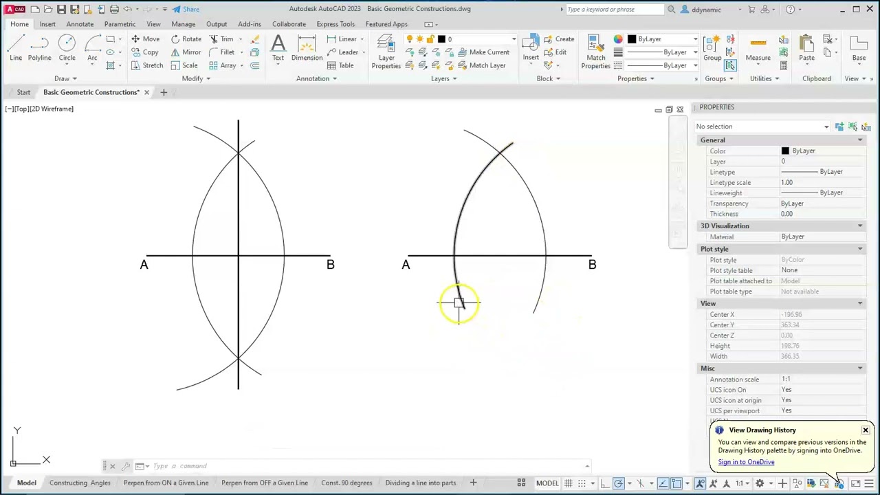Open the No selection dropdown in Properties

coord(762,126)
